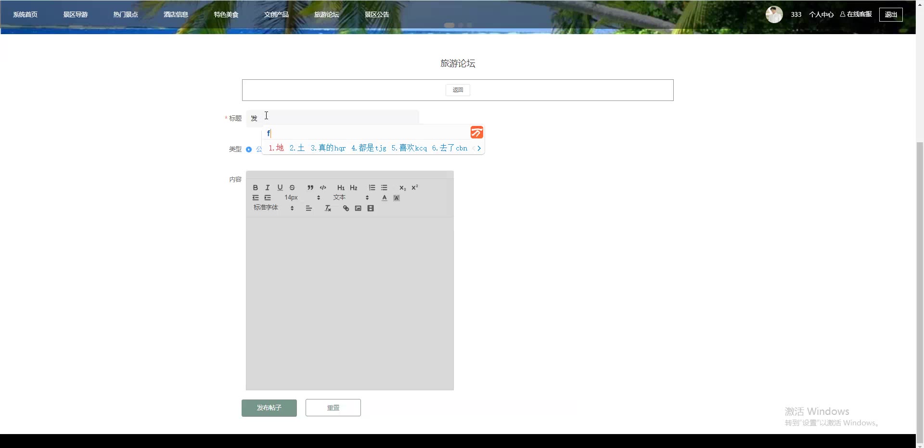Toggle strikethrough formatting in the editor

[x=292, y=187]
